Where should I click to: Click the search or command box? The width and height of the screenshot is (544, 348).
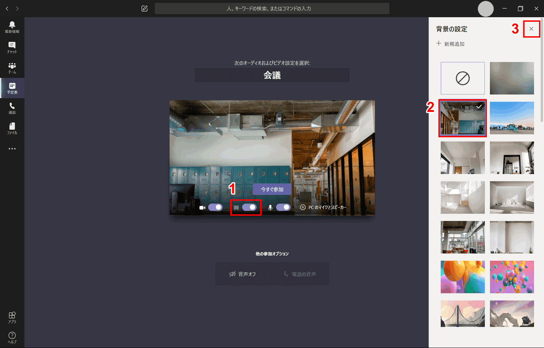pyautogui.click(x=272, y=9)
